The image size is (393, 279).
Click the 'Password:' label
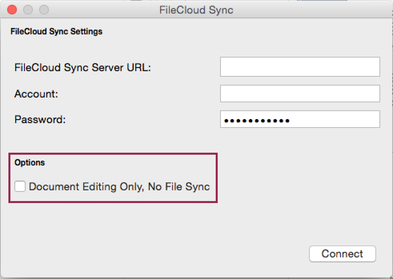(x=40, y=120)
